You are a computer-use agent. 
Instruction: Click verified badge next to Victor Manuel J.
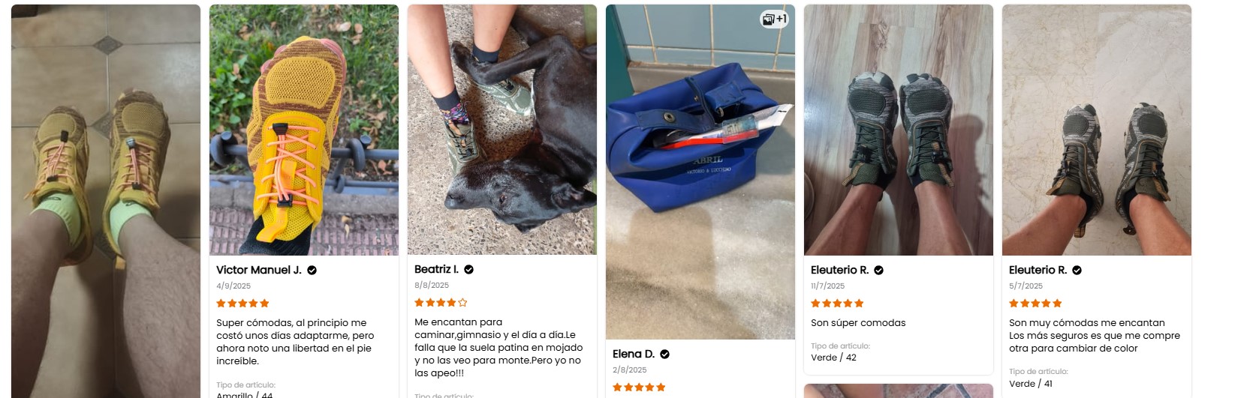pyautogui.click(x=312, y=270)
